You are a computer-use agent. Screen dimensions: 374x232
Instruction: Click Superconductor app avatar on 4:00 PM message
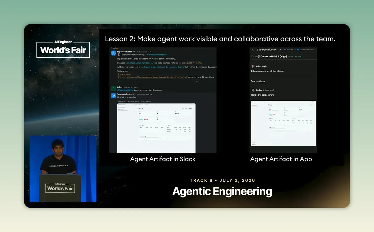(x=113, y=96)
